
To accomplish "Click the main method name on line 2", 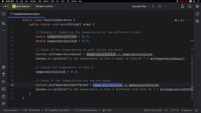I will coord(63,24).
